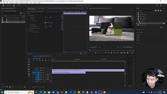Click the Lift button in Program monitor
Screen dimensions: 167x94
[121, 53]
